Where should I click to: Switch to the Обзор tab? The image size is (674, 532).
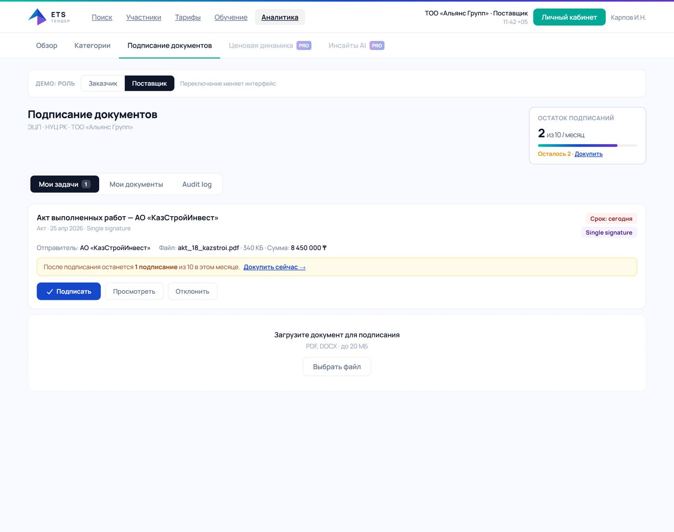click(x=47, y=46)
